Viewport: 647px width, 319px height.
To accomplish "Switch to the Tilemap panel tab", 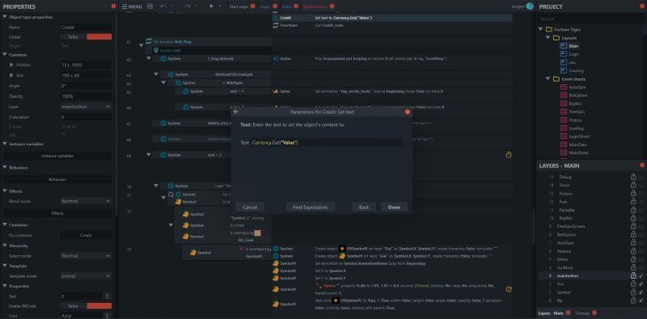I will click(x=582, y=313).
